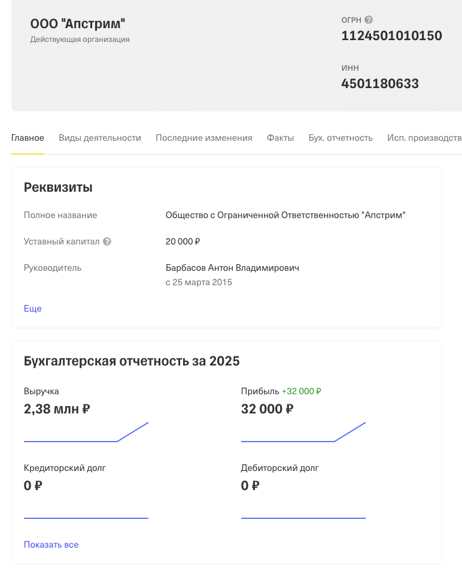Click the 20 000 ₽ capital value

click(183, 241)
